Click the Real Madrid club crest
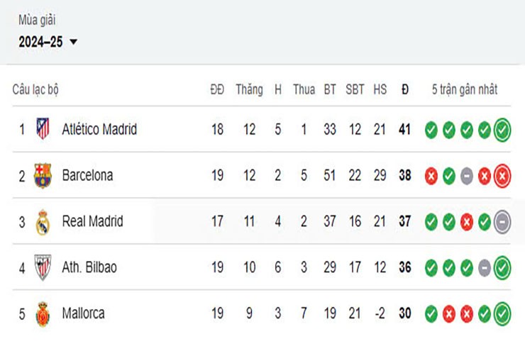The image size is (525, 351). coord(43,221)
